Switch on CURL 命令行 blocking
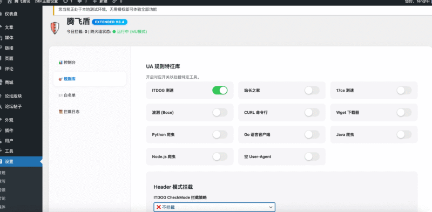The image size is (432, 212). pos(312,112)
